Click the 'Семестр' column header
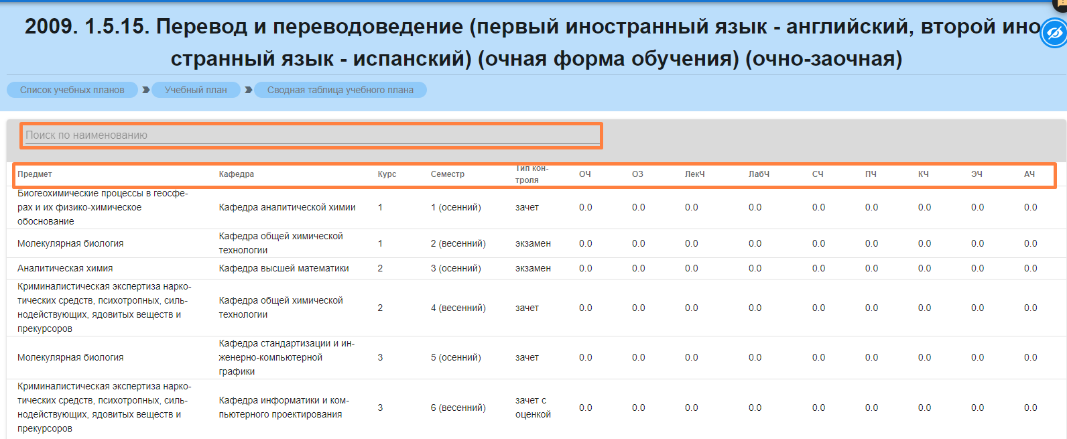The width and height of the screenshot is (1067, 439). (x=447, y=174)
